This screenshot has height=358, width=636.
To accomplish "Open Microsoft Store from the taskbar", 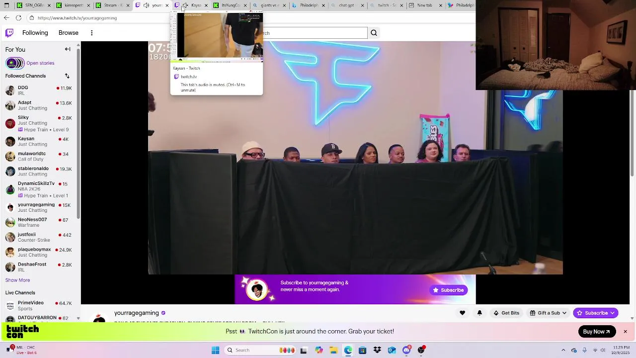I will pyautogui.click(x=362, y=350).
